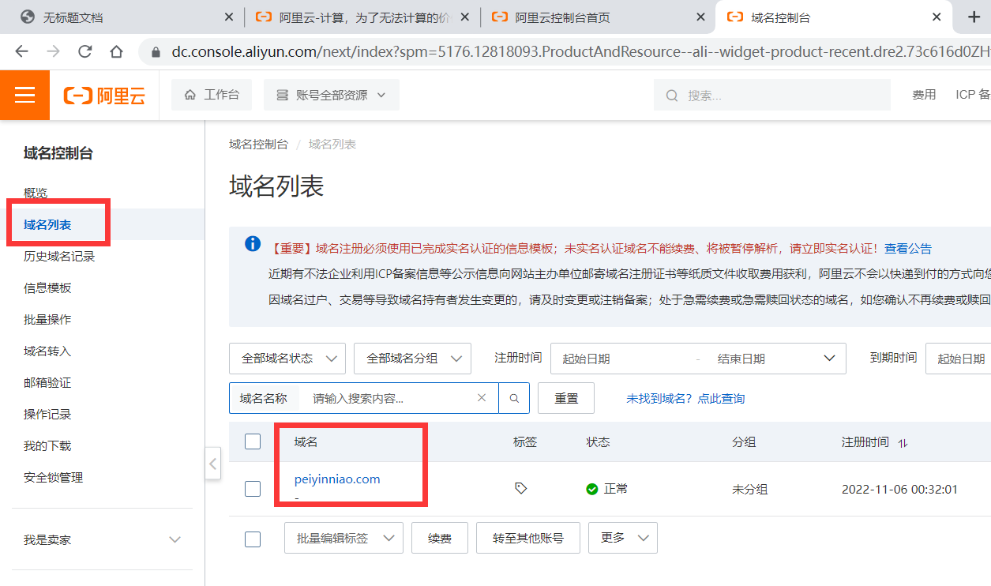Image resolution: width=991 pixels, height=586 pixels.
Task: Click the green 正常 status icon
Action: [591, 488]
